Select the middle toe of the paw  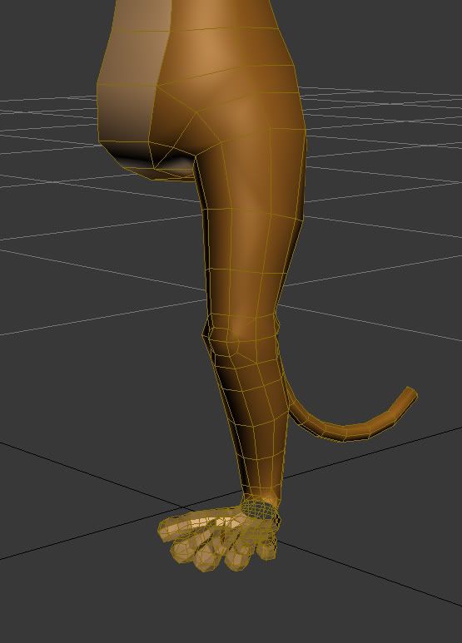click(x=206, y=557)
